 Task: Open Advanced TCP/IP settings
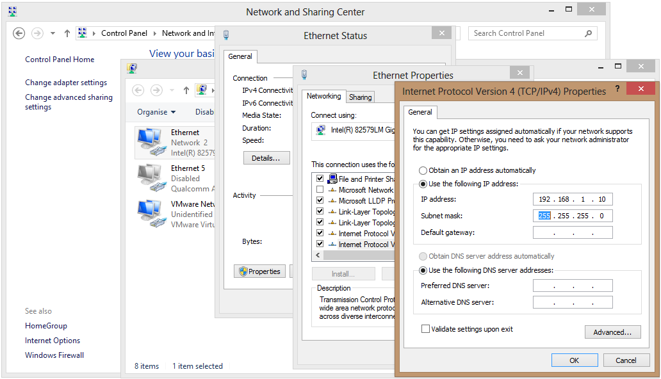[612, 332]
